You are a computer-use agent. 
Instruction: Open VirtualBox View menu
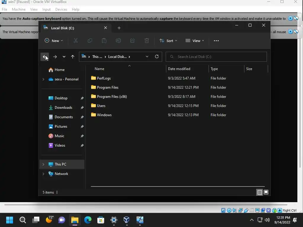coord(34,9)
